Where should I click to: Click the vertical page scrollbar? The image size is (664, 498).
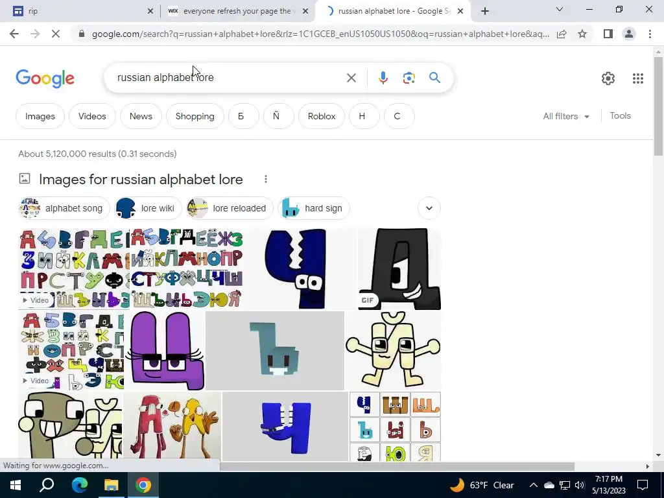[x=658, y=106]
